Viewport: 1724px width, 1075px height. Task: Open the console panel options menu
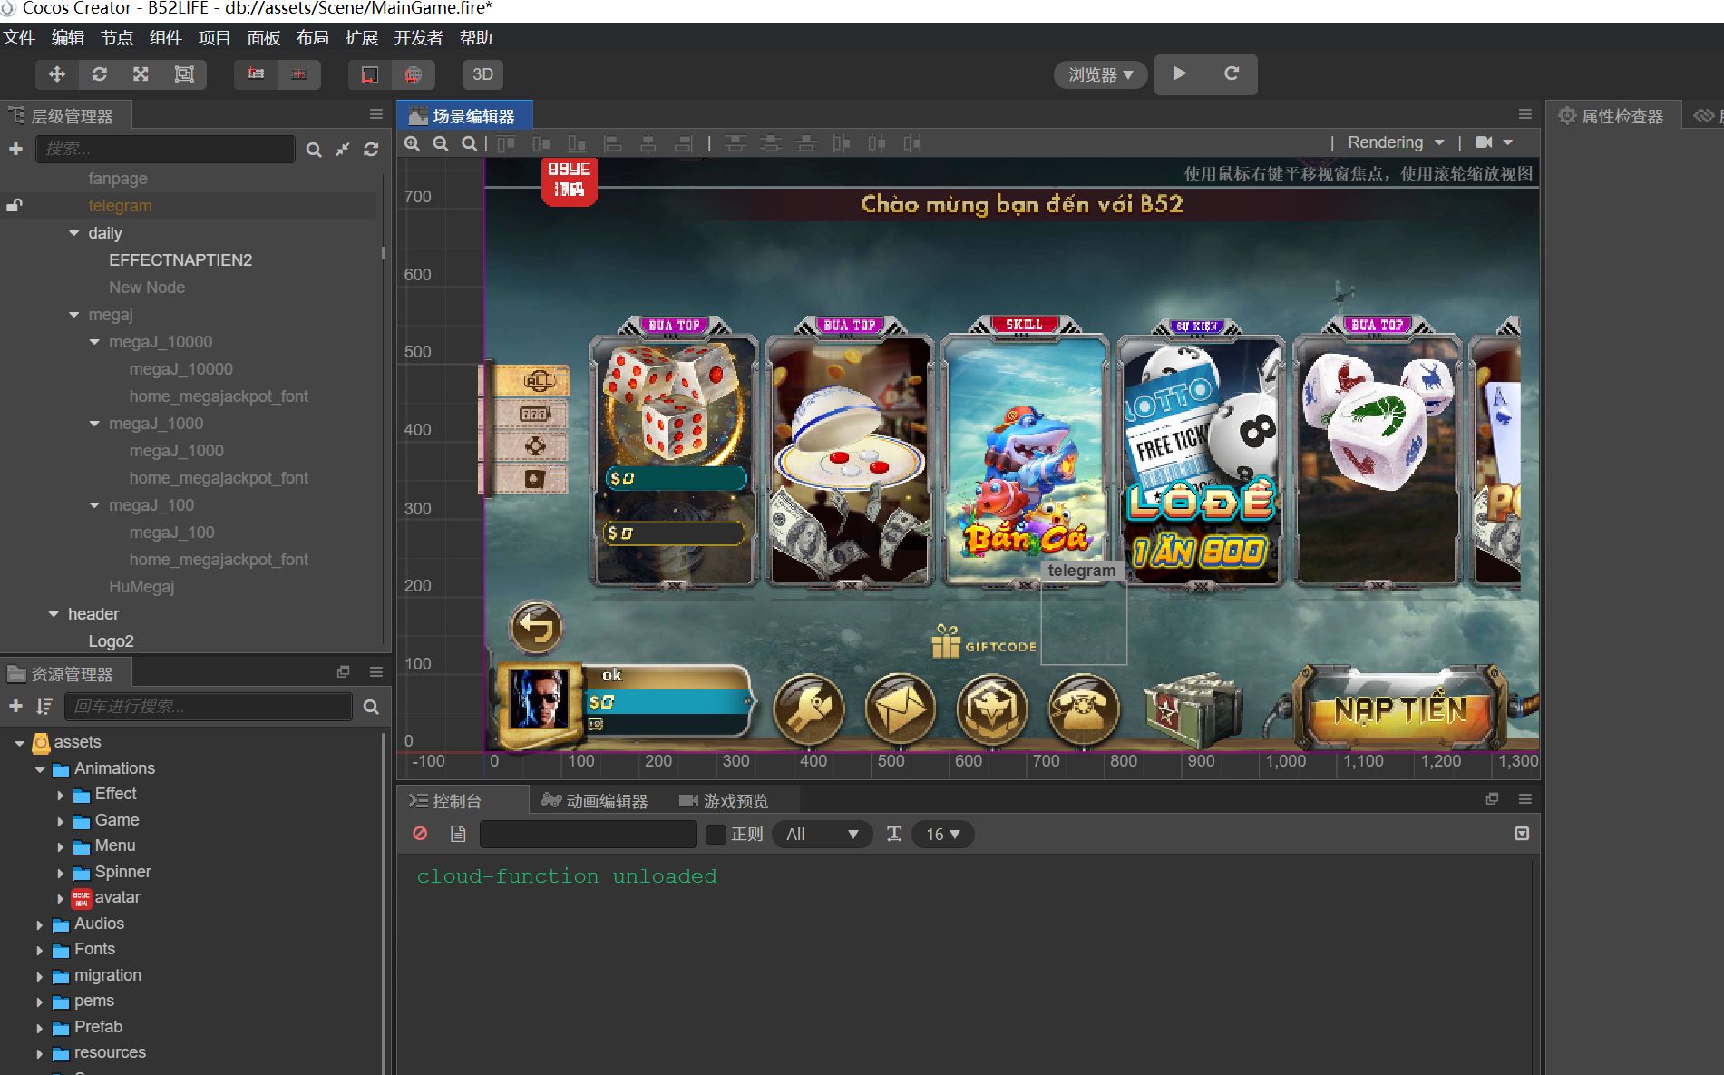tap(1524, 799)
